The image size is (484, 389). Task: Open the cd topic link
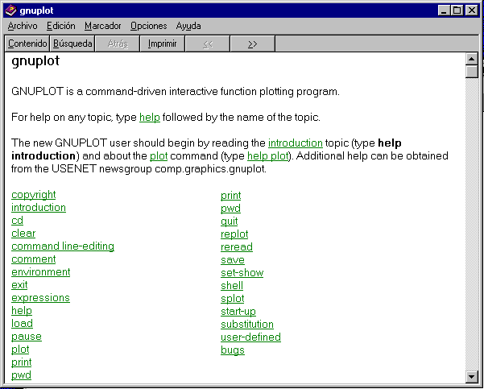(x=17, y=221)
